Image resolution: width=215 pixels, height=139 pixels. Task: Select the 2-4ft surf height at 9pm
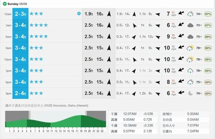[x=20, y=93]
